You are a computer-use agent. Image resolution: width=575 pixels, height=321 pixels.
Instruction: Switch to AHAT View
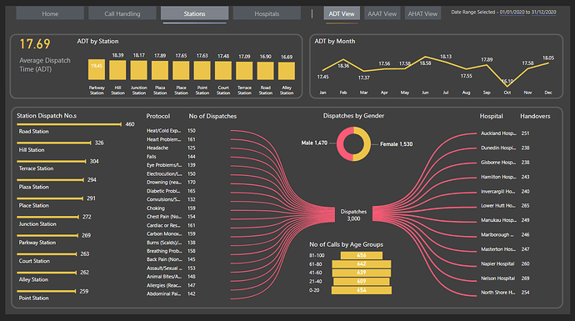click(x=422, y=13)
